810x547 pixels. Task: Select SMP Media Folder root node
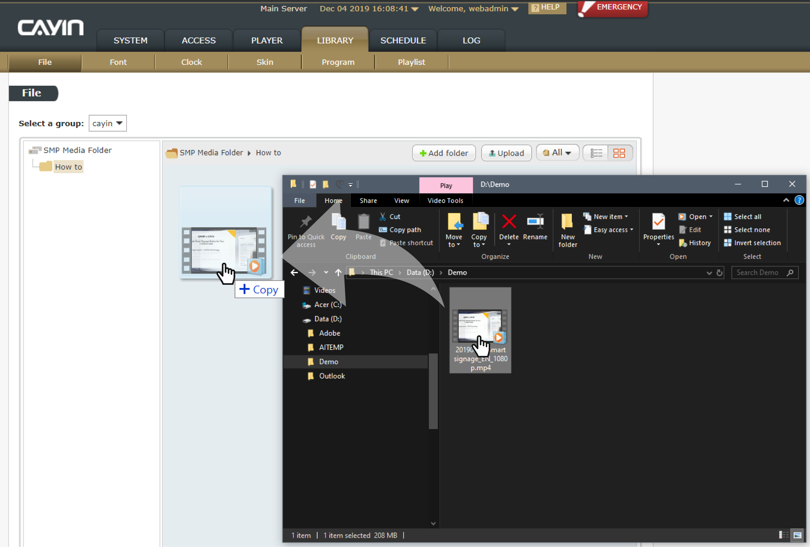[77, 150]
